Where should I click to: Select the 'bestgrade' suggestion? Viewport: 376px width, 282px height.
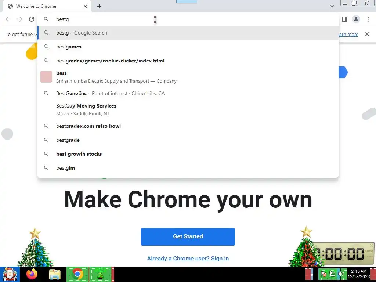(188, 140)
